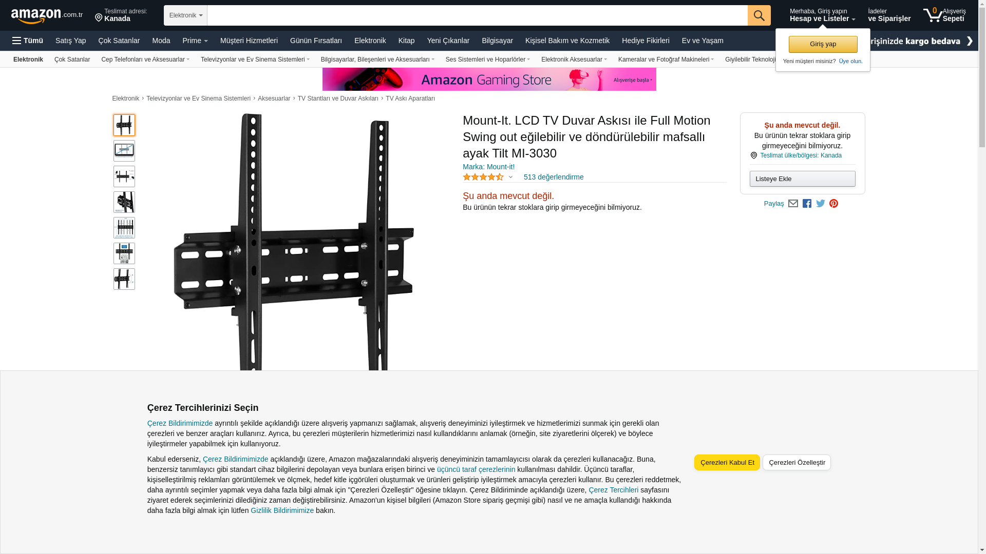Open the Tümü hamburger menu
Image resolution: width=986 pixels, height=554 pixels.
coord(28,41)
